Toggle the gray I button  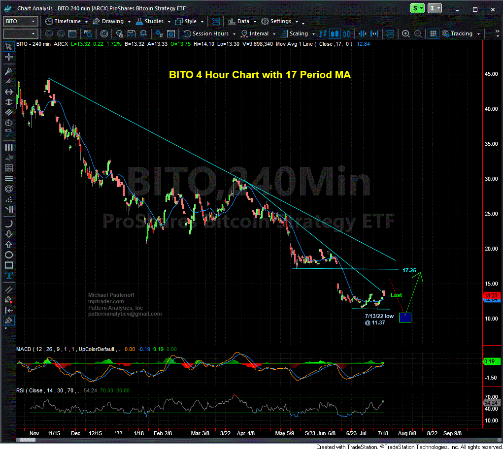click(435, 8)
